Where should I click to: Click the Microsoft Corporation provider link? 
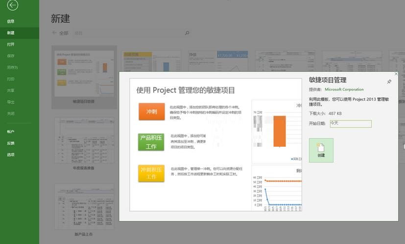[344, 89]
